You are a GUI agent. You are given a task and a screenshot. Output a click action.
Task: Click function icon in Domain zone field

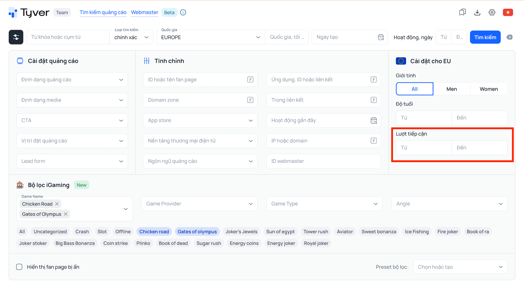pos(250,100)
